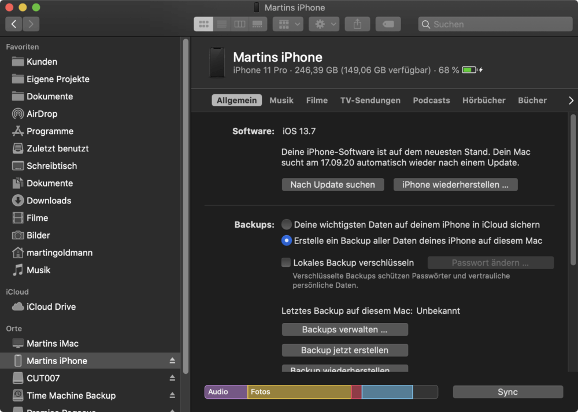Open the Kunden folder in sidebar
This screenshot has height=412, width=578.
[90, 62]
